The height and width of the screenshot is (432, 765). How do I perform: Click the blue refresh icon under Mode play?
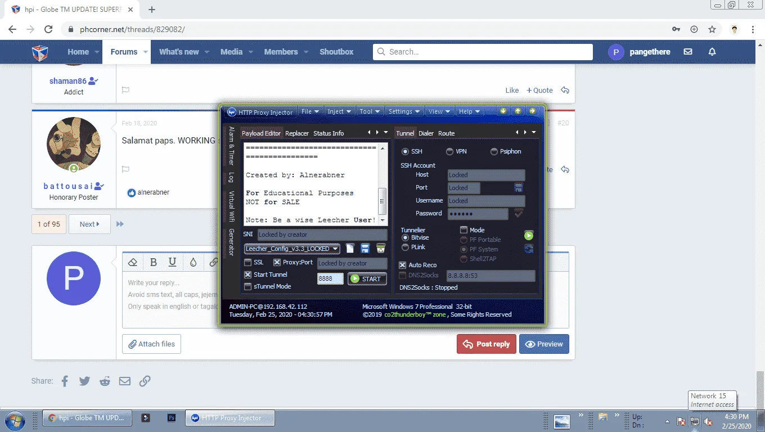click(x=529, y=249)
